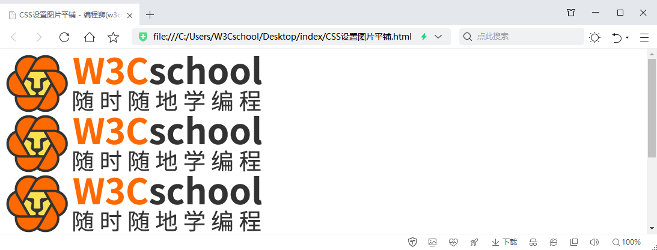The width and height of the screenshot is (657, 250).
Task: Toggle incognito mode glasses icon
Action: pyautogui.click(x=533, y=242)
